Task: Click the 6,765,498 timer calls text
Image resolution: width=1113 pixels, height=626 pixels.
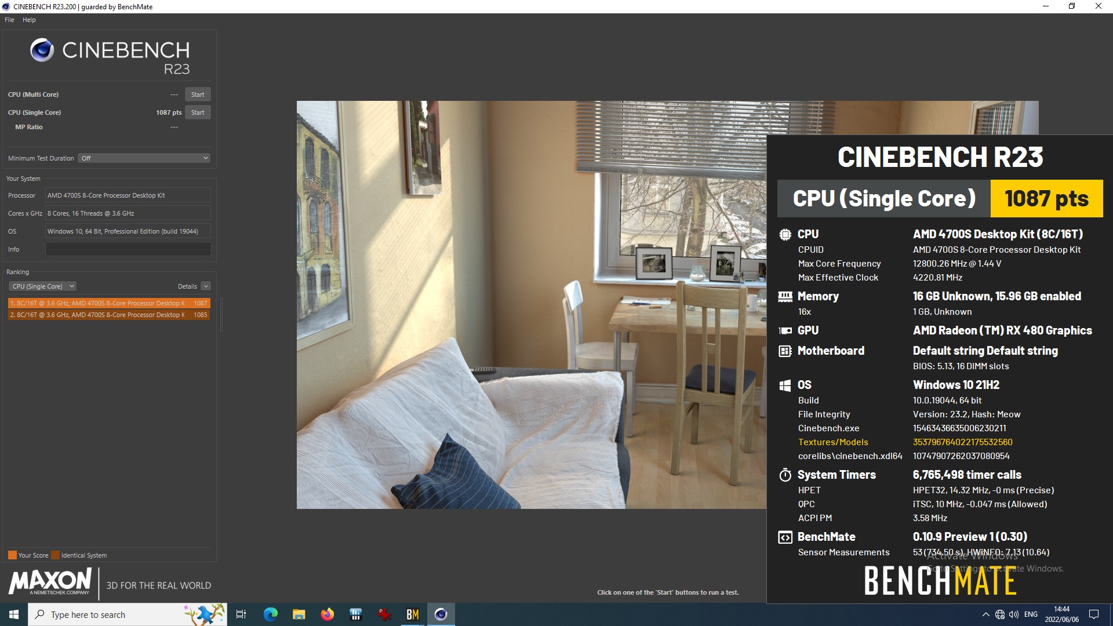Action: coord(967,475)
